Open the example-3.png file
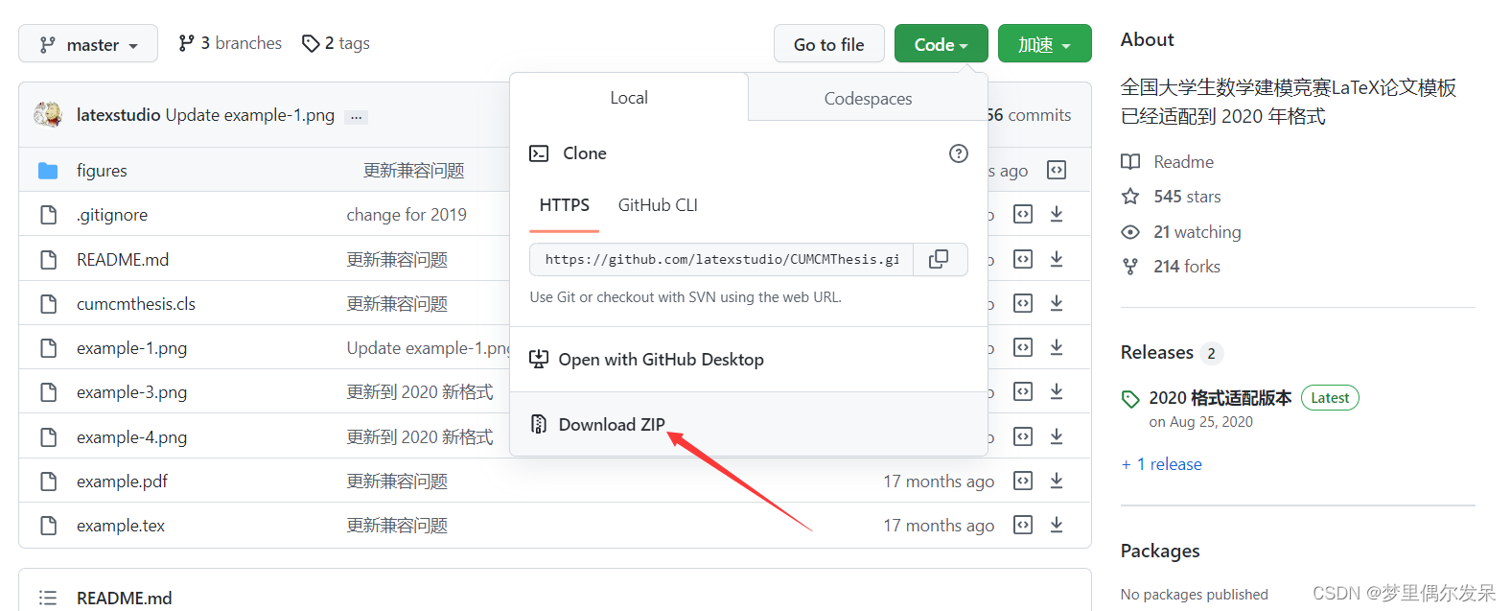 tap(131, 392)
